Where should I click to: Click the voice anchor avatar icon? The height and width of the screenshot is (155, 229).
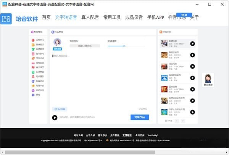coord(58,42)
